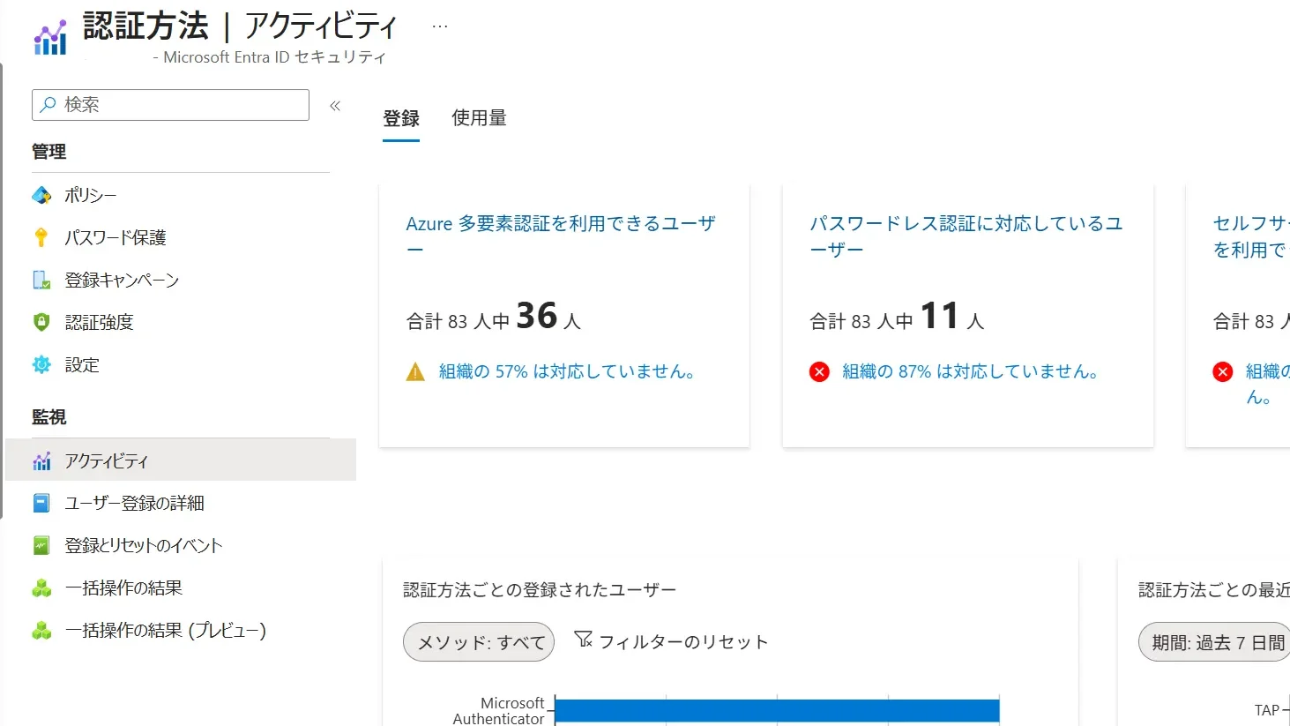
Task: Click the フィルターのリセット button
Action: (671, 641)
